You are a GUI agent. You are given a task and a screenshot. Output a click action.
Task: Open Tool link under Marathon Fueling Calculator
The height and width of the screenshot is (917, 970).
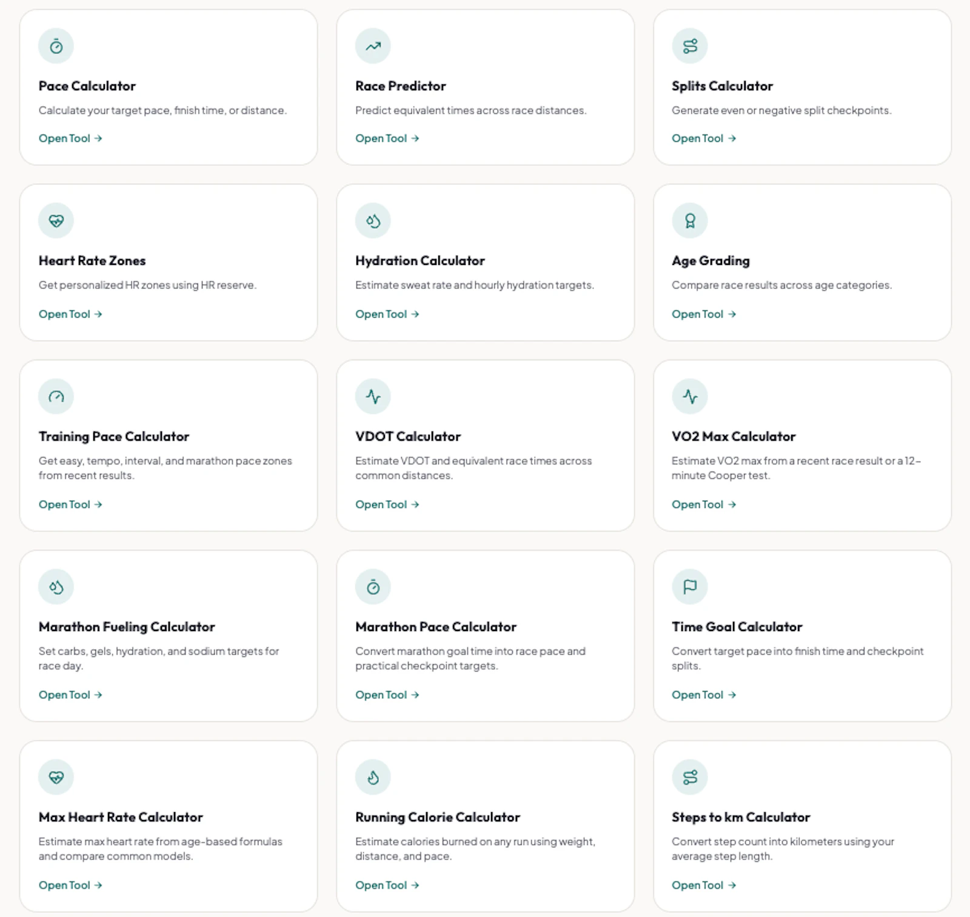click(x=70, y=695)
